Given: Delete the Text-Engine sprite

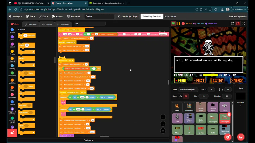Looking at the screenshot, I should pos(229,114).
